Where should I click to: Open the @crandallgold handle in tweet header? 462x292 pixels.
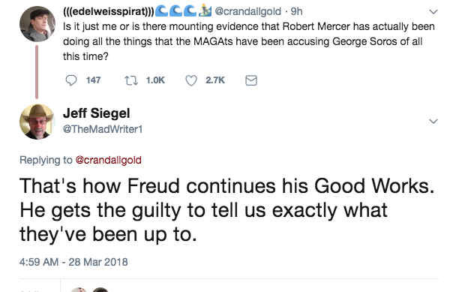247,11
